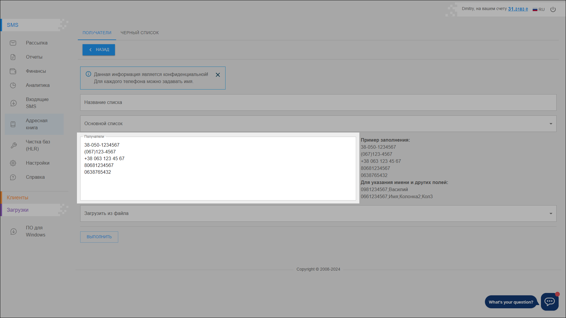Open Отчеты document icon in sidebar
566x318 pixels.
pos(13,57)
